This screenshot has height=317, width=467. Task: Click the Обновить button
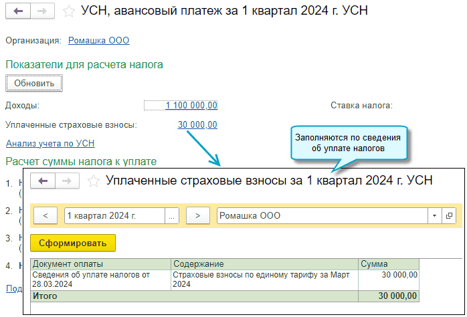34,84
